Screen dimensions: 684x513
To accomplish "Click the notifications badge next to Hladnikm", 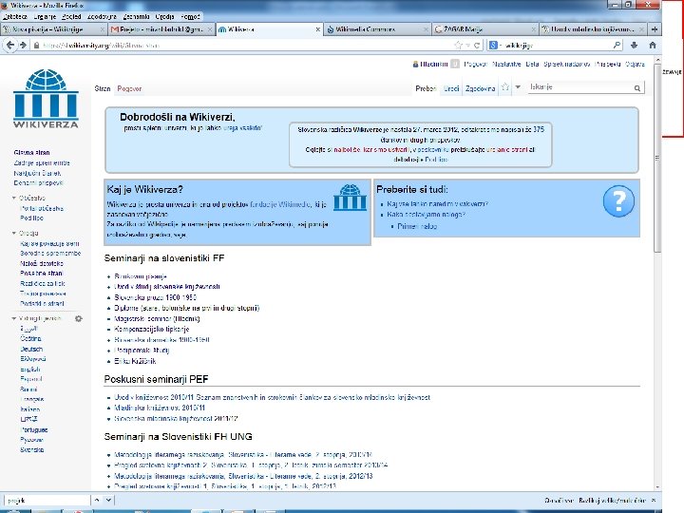I will point(455,64).
